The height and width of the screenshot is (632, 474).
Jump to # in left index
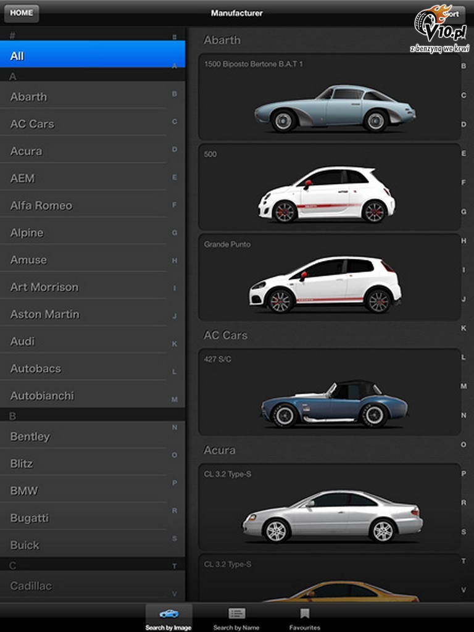tap(175, 37)
